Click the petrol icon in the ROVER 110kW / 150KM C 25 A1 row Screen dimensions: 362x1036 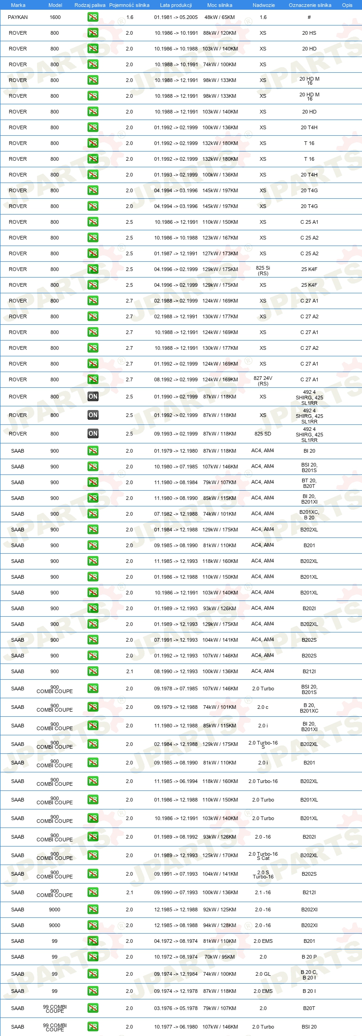[93, 222]
